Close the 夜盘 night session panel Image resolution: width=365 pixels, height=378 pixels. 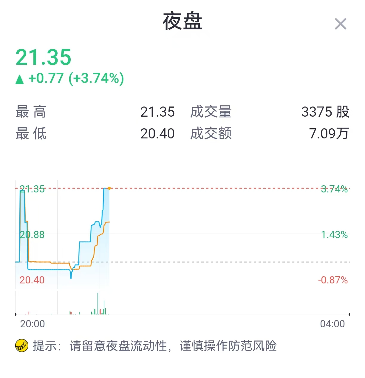(340, 24)
